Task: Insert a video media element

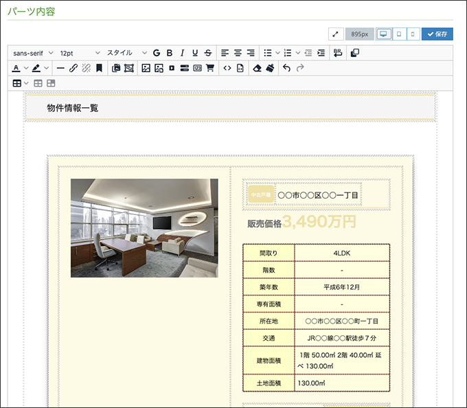Action: click(x=172, y=68)
